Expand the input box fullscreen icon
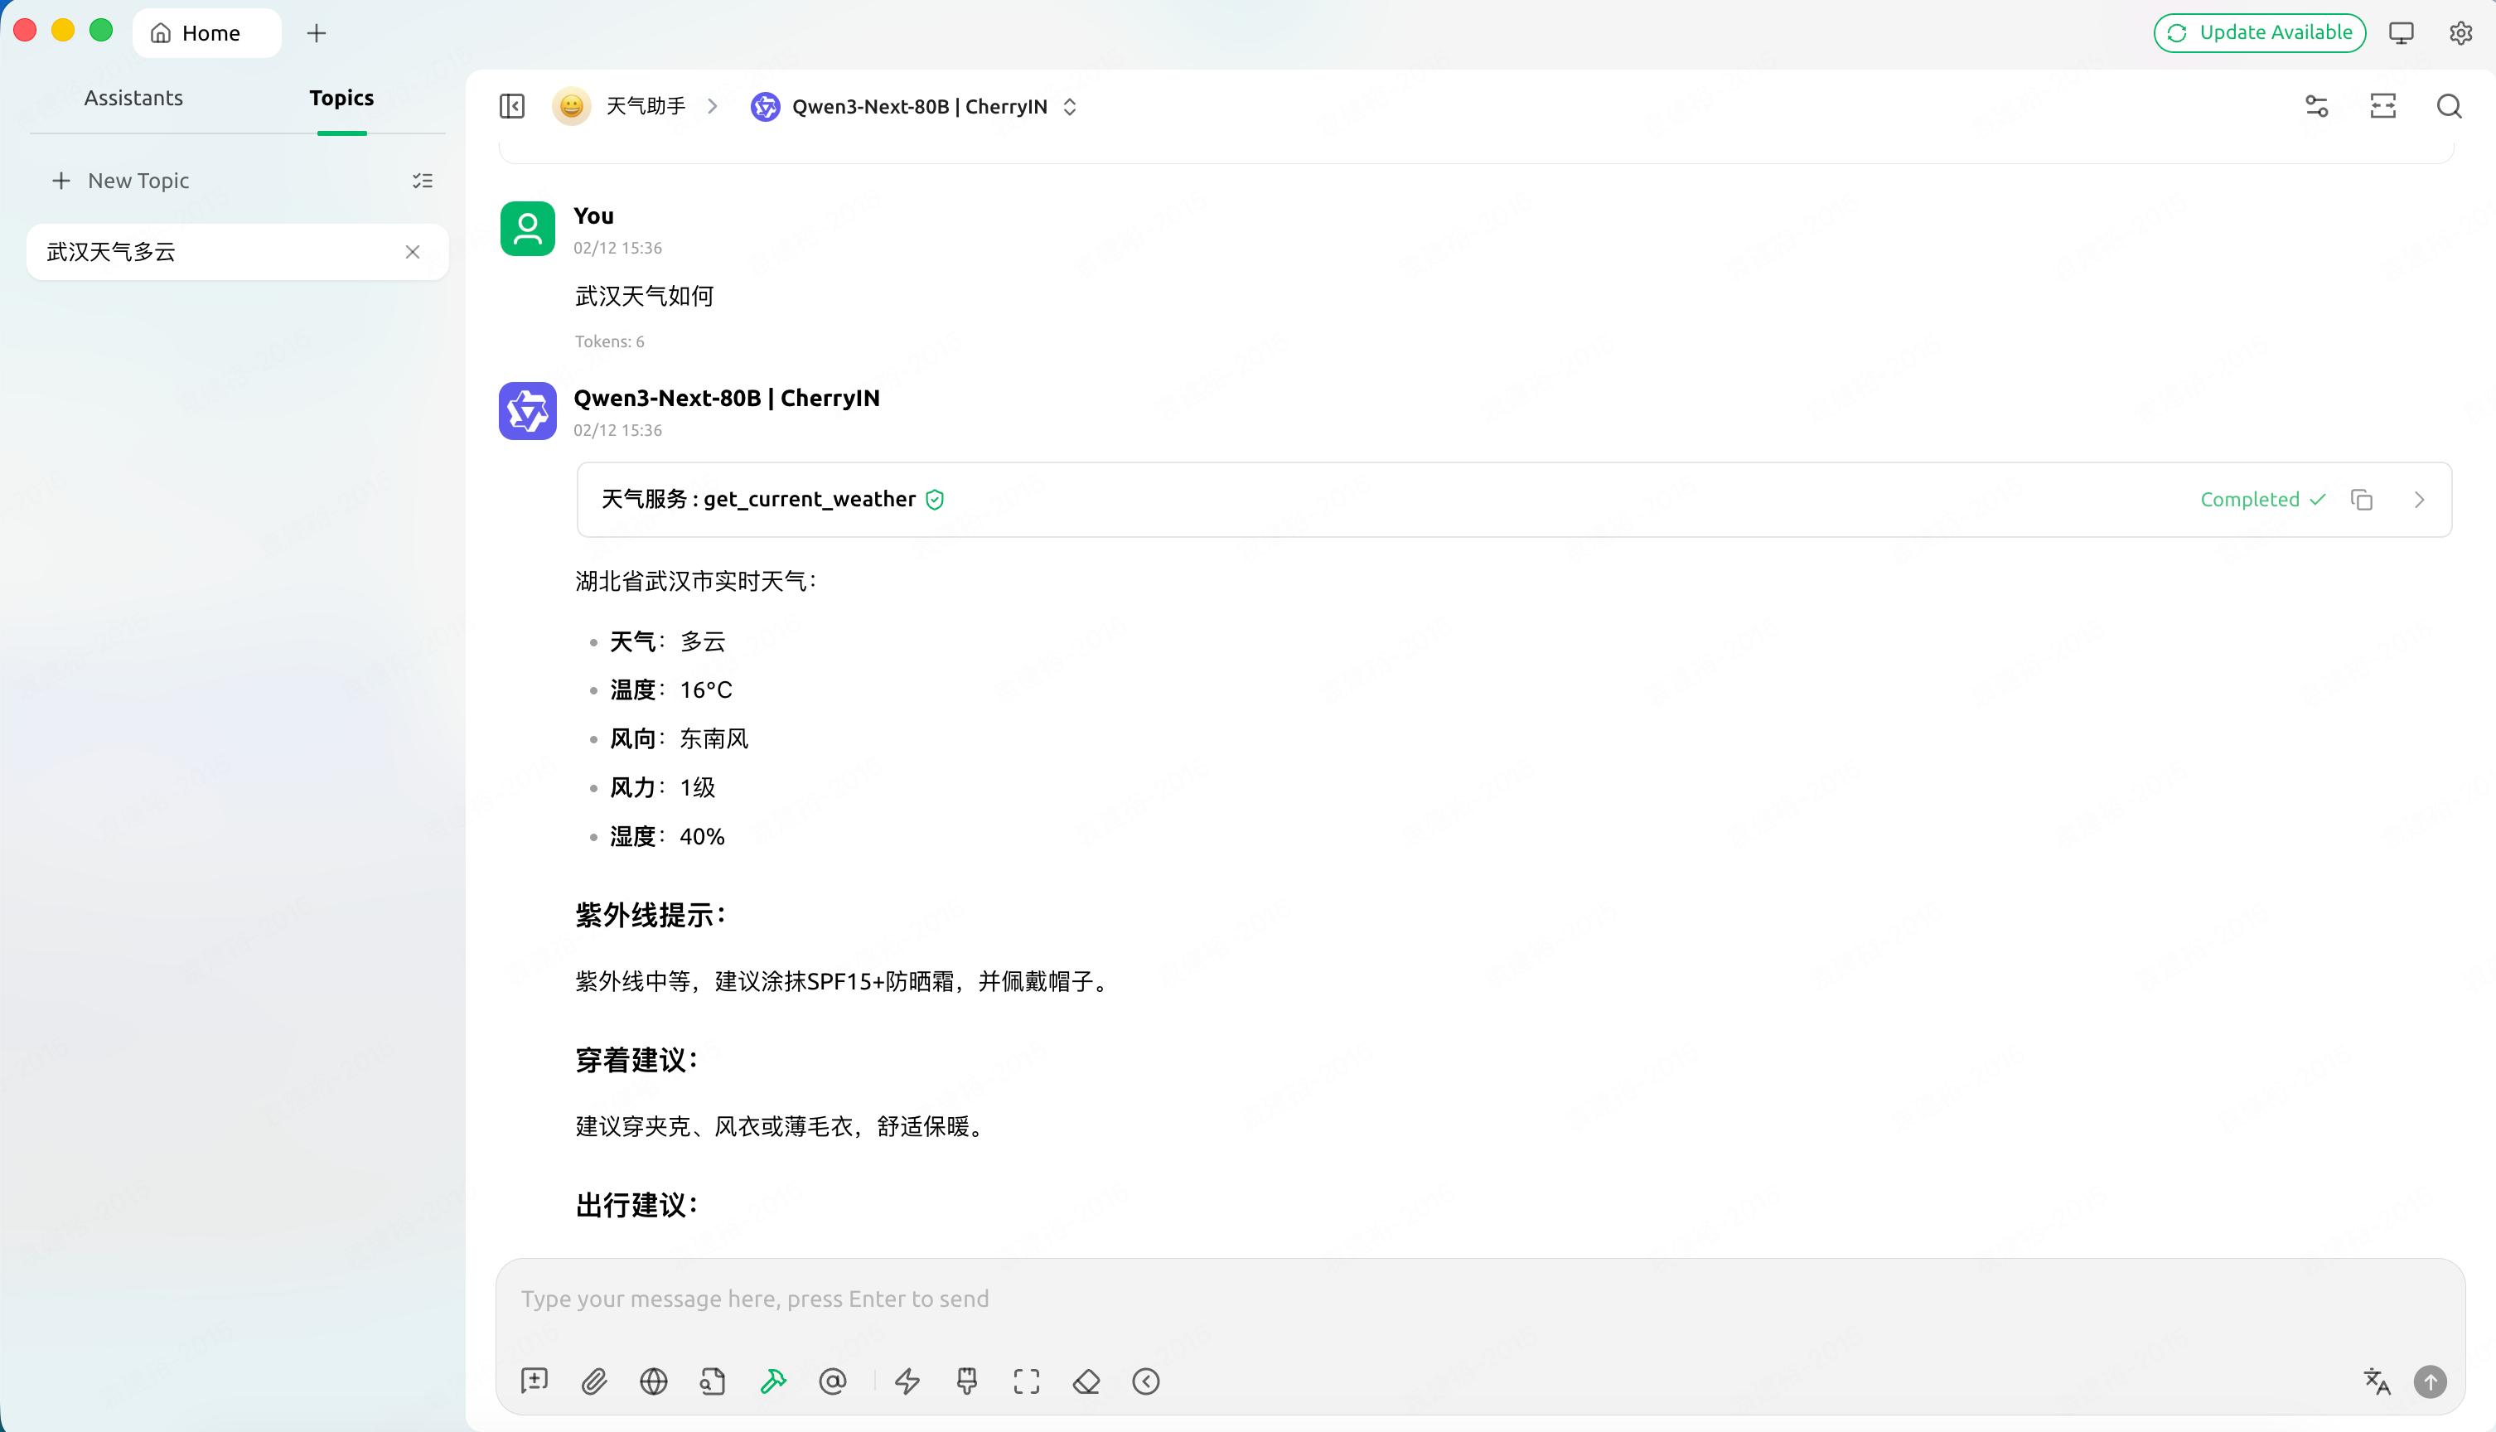 (1026, 1381)
